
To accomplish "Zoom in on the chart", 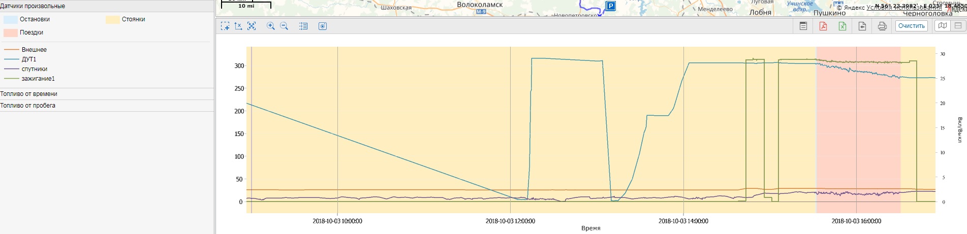I will click(x=271, y=26).
